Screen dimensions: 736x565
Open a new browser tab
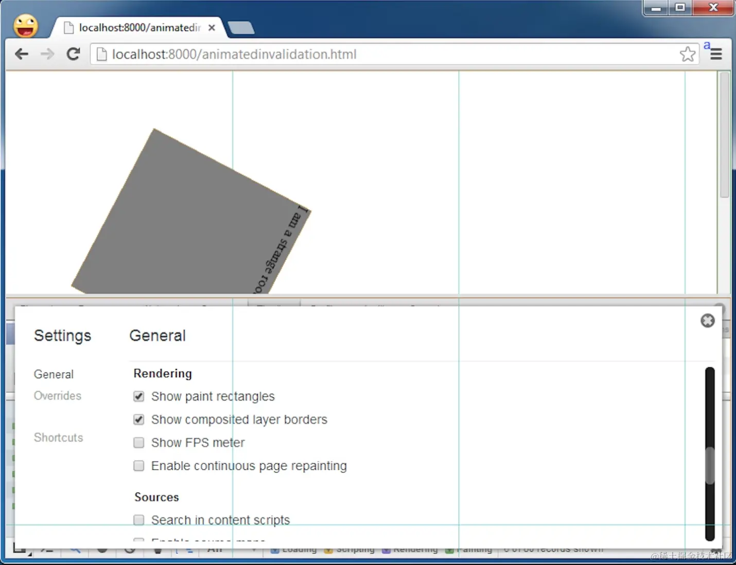point(241,28)
